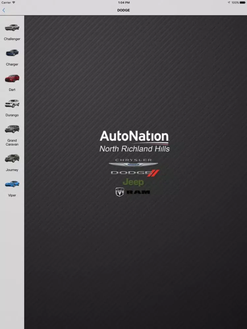This screenshot has width=247, height=329.
Task: Click the battery indicator in status bar
Action: (x=242, y=3)
